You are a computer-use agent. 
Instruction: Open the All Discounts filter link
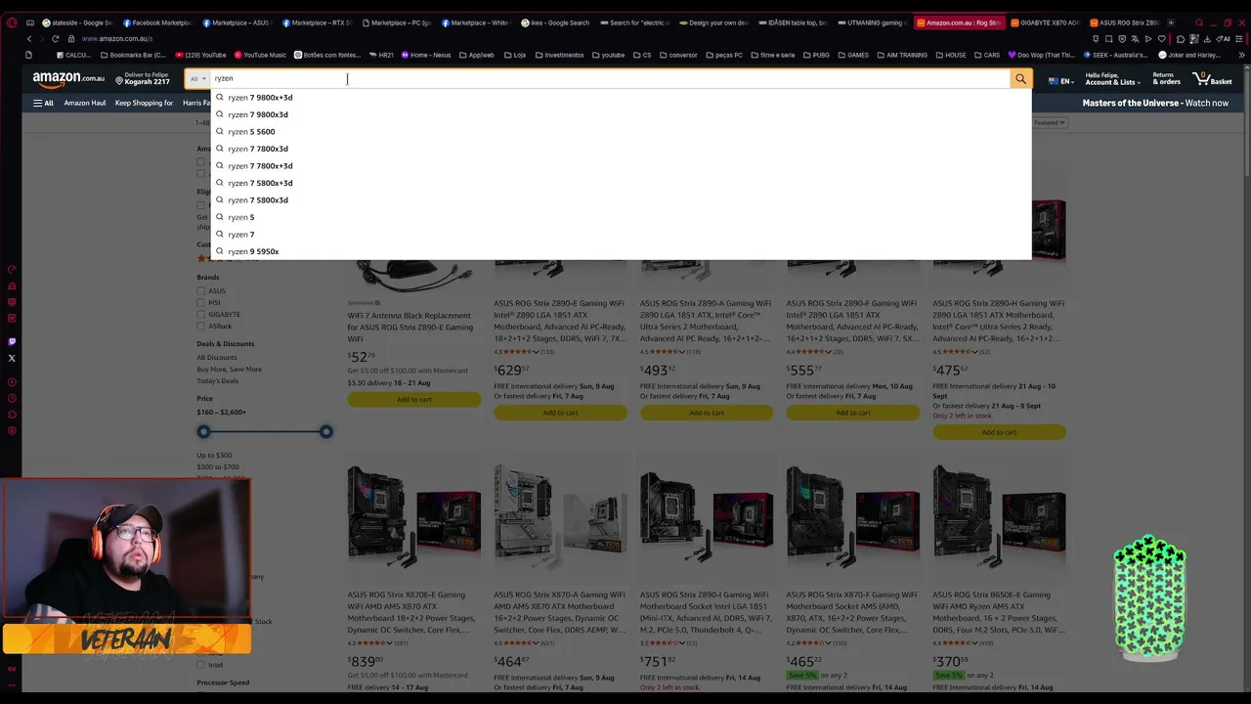216,357
